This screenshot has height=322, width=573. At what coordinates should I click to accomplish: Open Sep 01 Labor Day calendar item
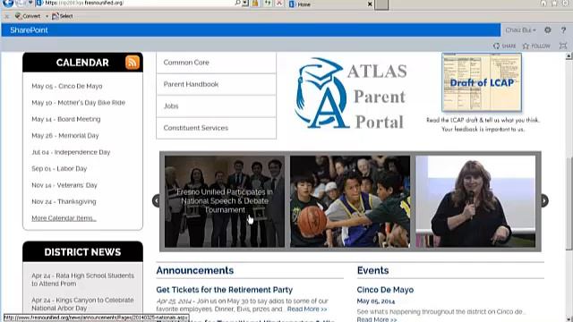[59, 169]
